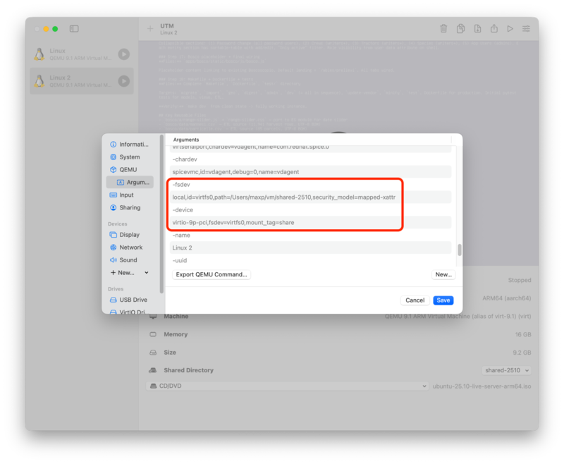Viewport: 564px width, 464px height.
Task: Open the QEMU settings section in sidebar
Action: 128,169
